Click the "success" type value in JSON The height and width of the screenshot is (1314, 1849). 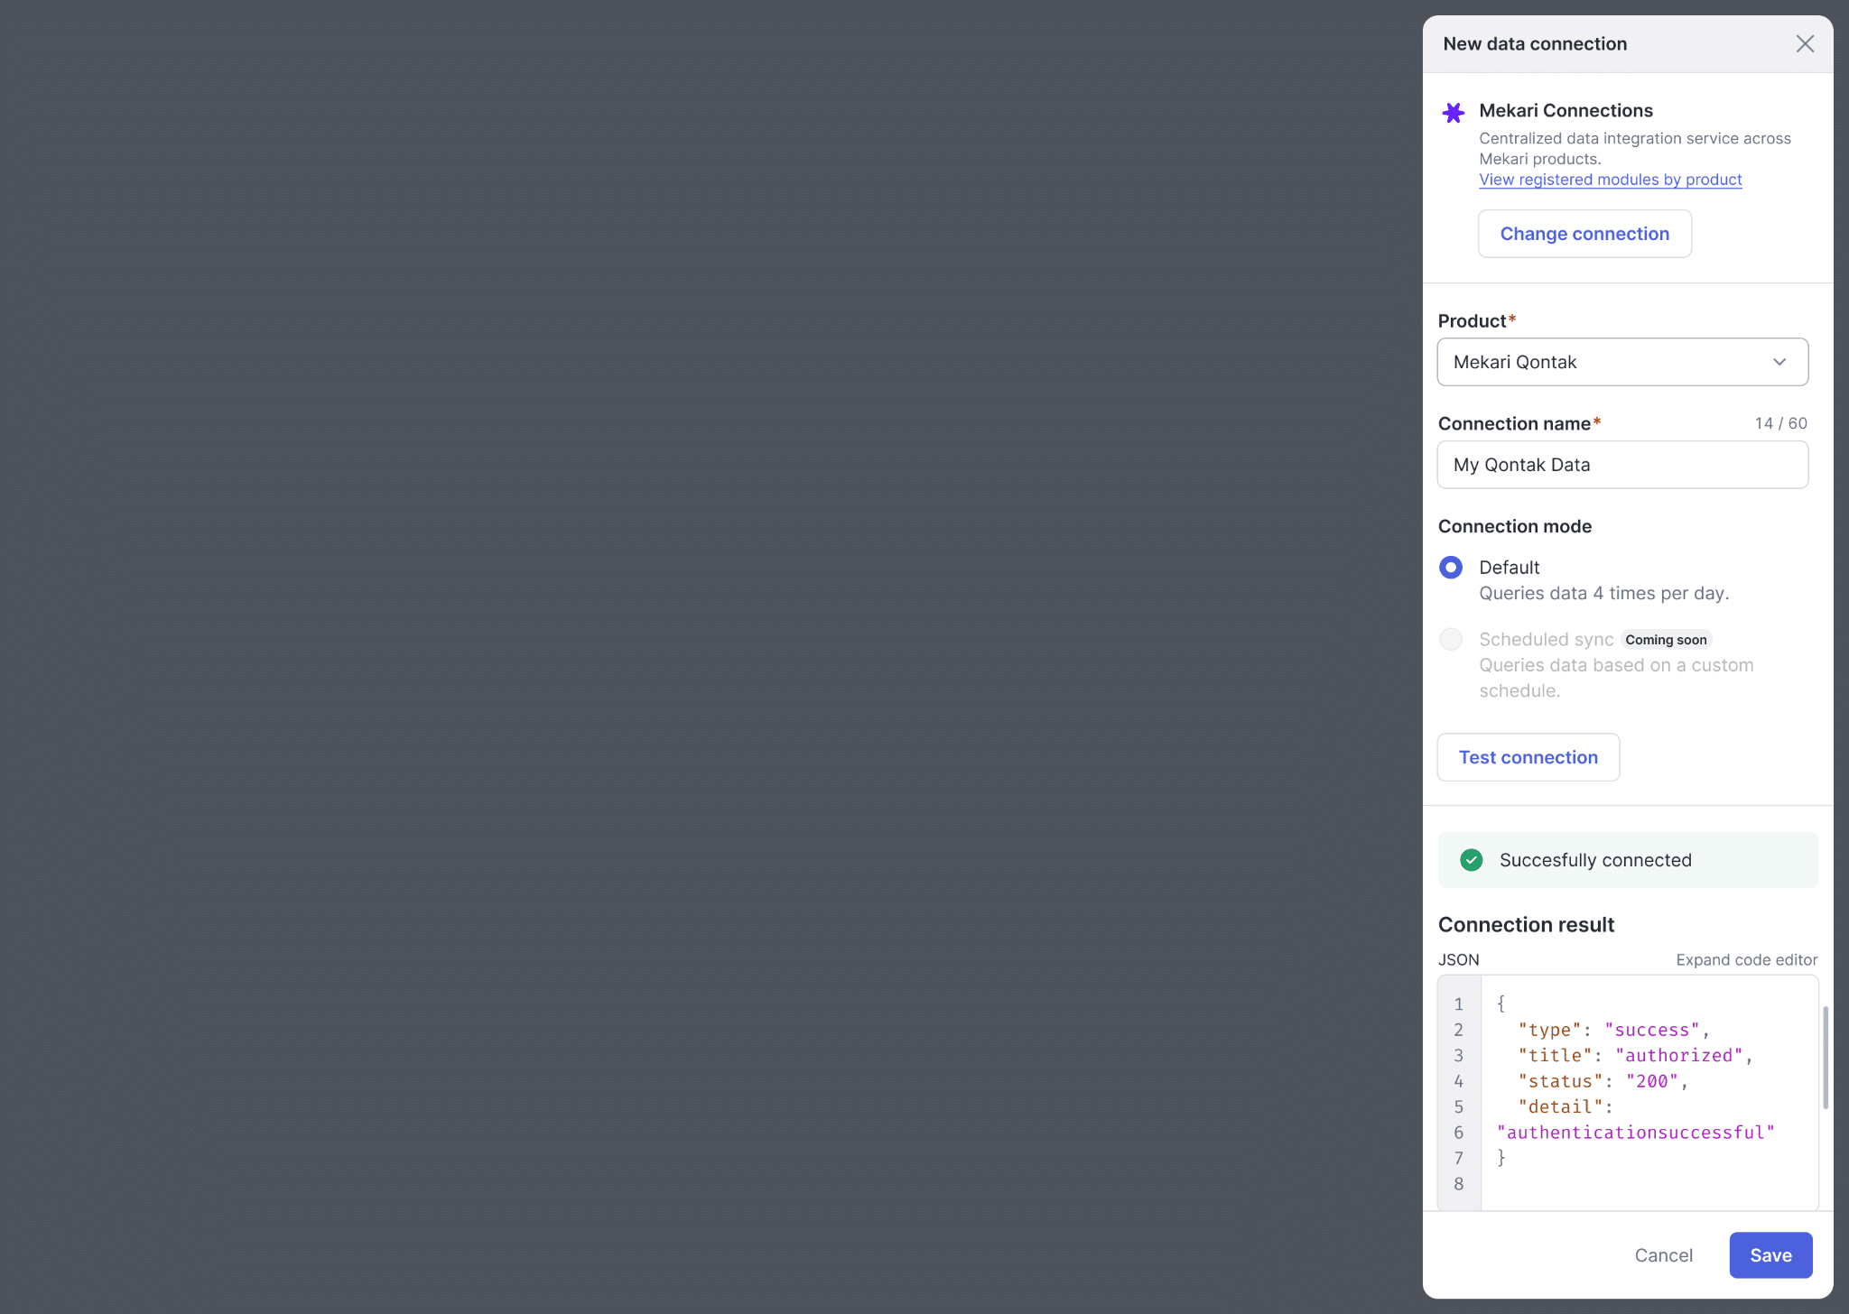tap(1652, 1030)
